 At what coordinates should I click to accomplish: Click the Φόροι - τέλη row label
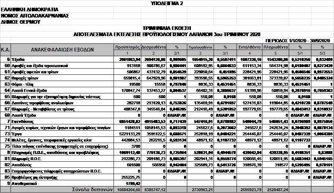click(x=23, y=84)
